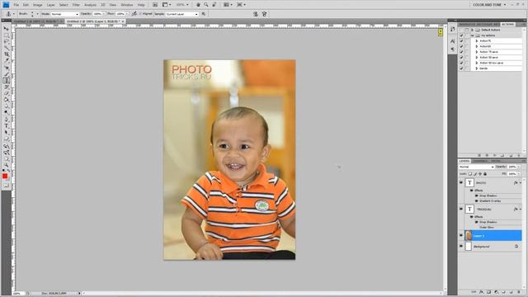Click Layer 1 thumbnail
Image resolution: width=528 pixels, height=297 pixels.
pyautogui.click(x=469, y=236)
